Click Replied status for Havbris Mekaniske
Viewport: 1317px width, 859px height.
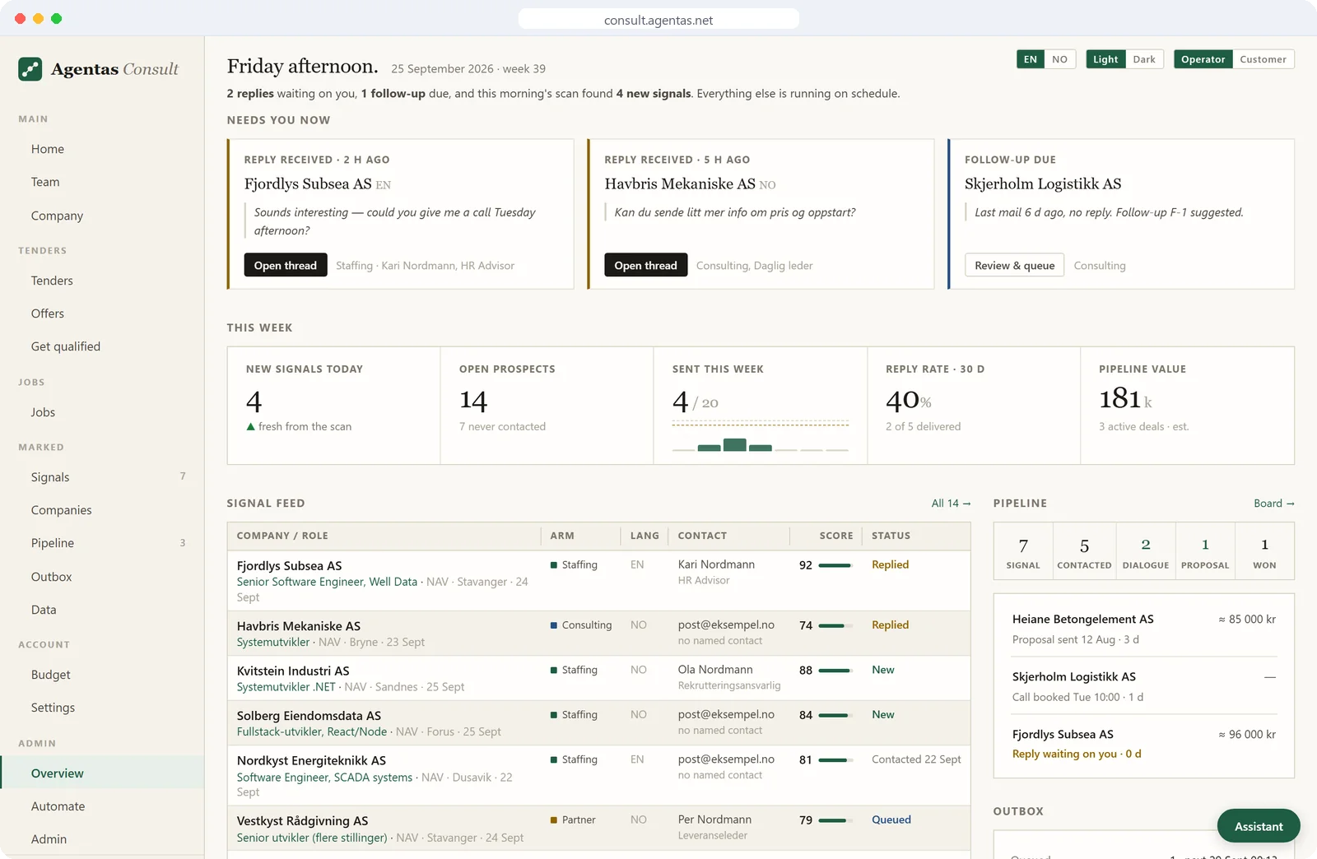(890, 625)
